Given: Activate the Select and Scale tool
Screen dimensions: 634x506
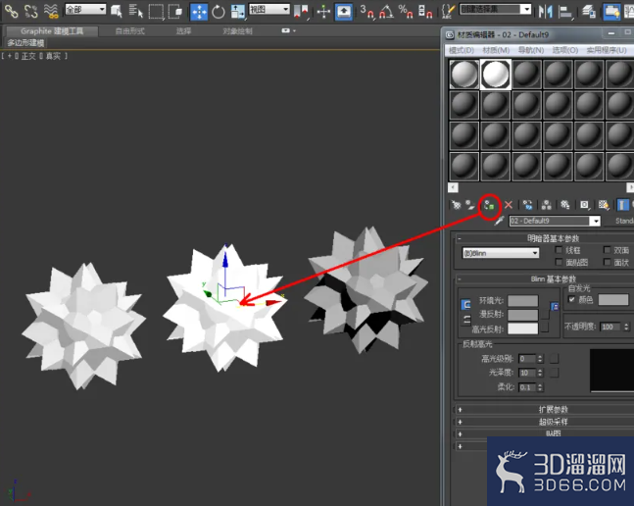Looking at the screenshot, I should click(x=238, y=12).
